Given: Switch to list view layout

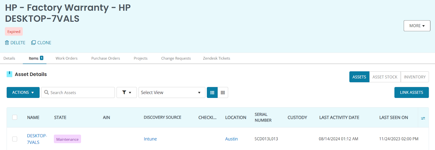Looking at the screenshot, I should [x=212, y=92].
